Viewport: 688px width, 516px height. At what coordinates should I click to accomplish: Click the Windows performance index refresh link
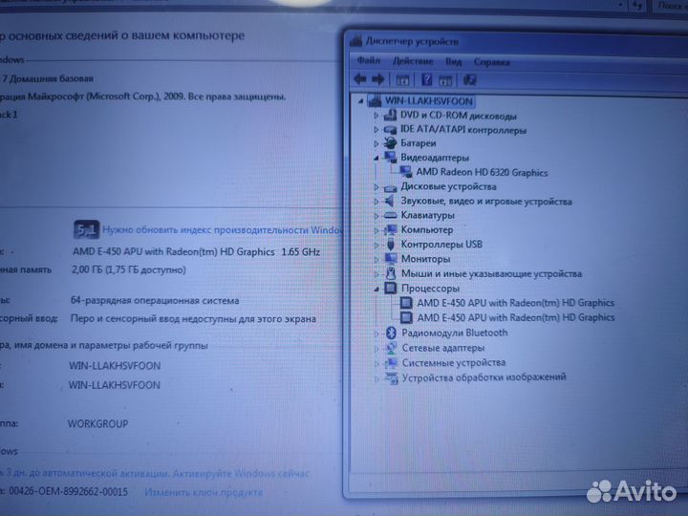(x=223, y=230)
